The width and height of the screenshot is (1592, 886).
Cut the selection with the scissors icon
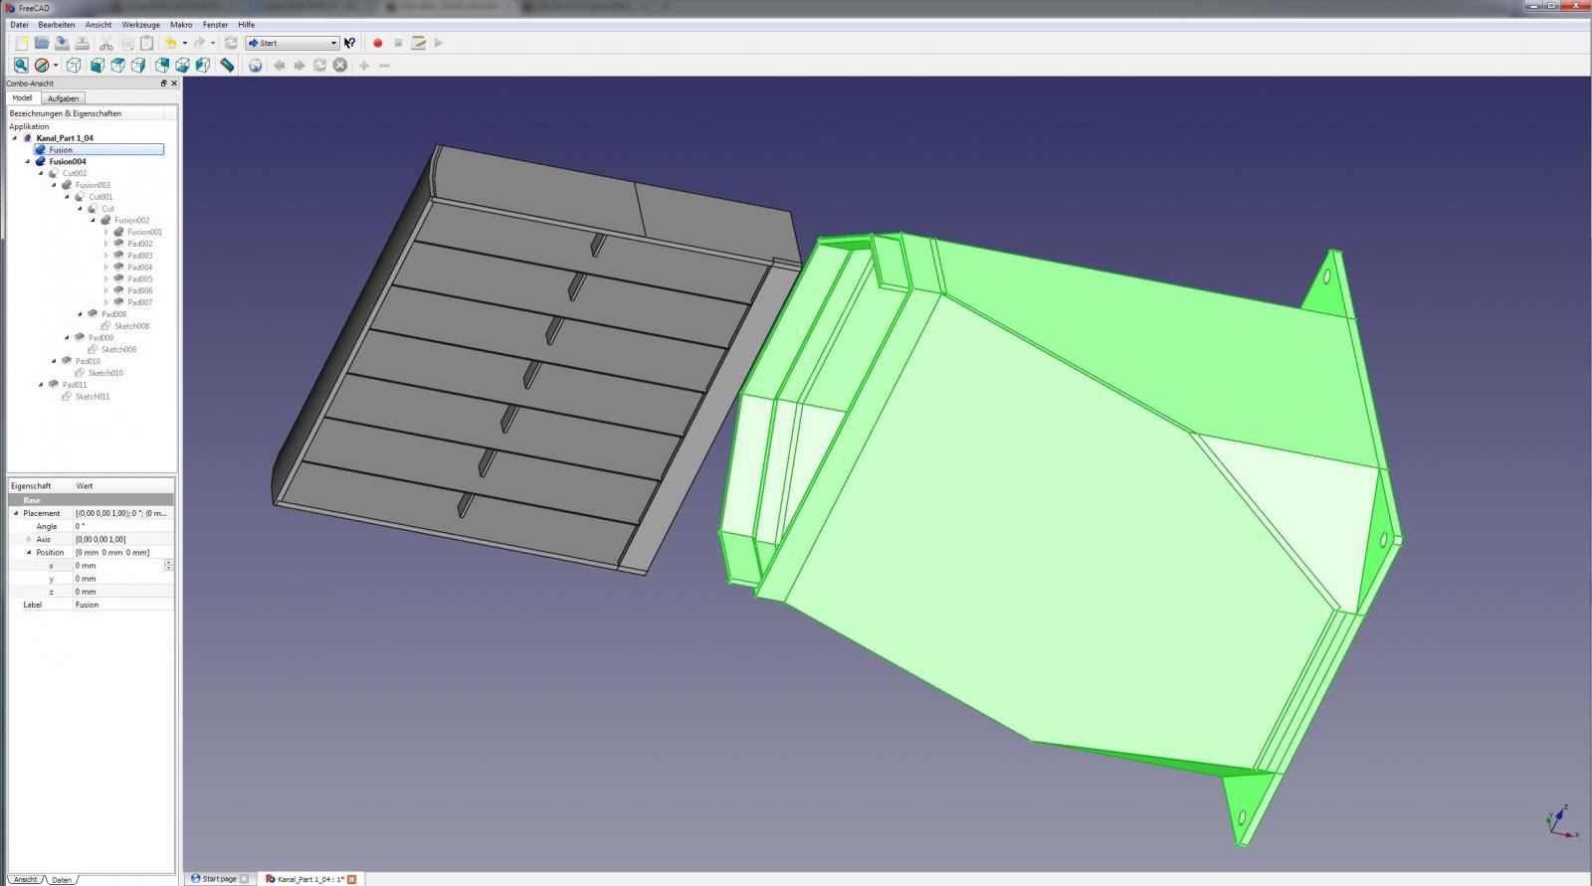tap(106, 43)
